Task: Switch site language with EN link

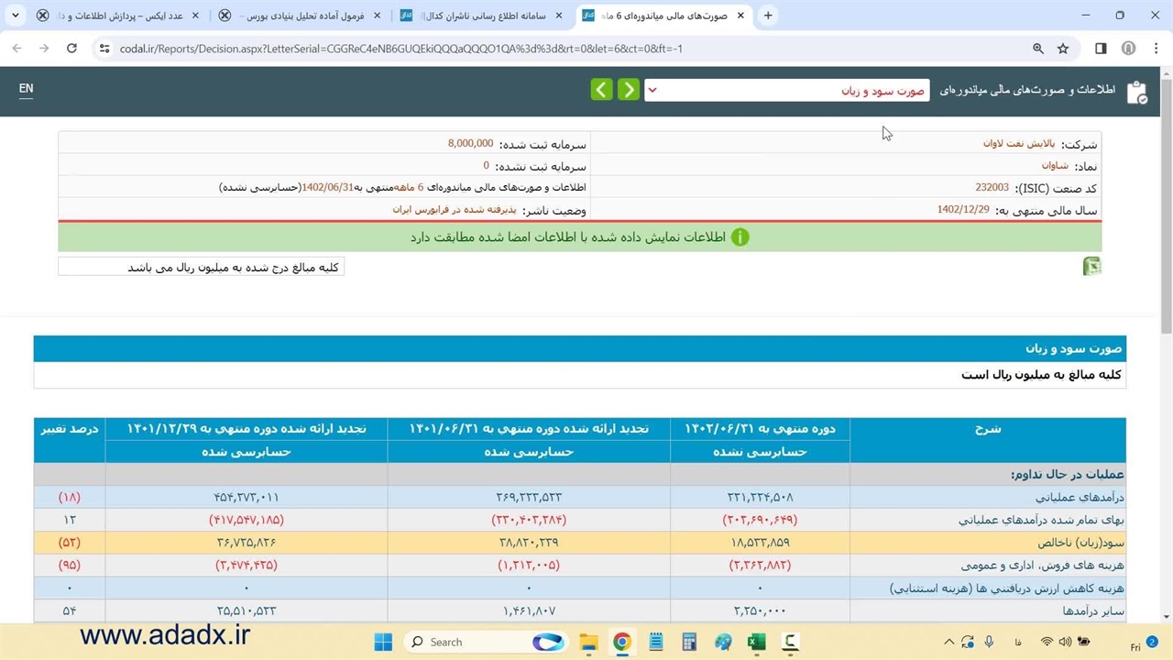Action: [x=26, y=88]
